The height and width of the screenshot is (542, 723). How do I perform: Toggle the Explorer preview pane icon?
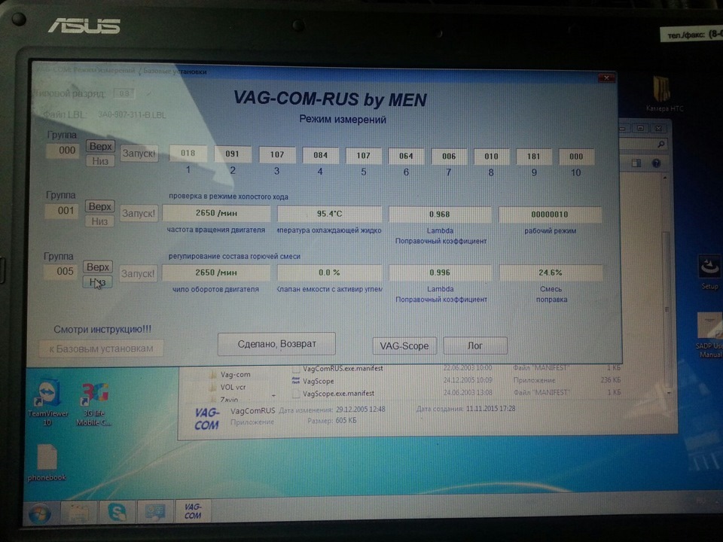pyautogui.click(x=636, y=163)
